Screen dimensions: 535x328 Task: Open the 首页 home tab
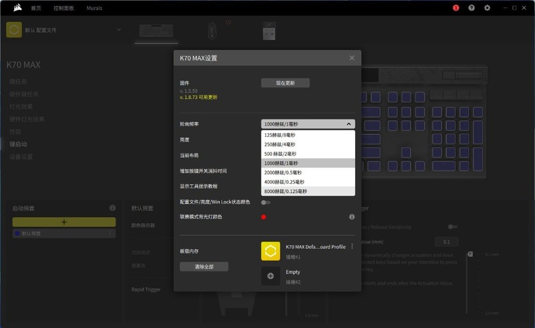[x=36, y=8]
